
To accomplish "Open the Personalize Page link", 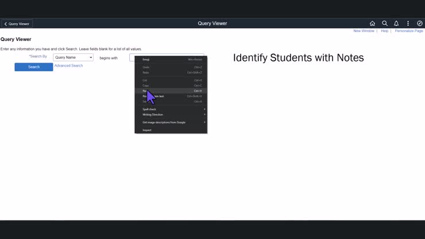I will coord(409,31).
